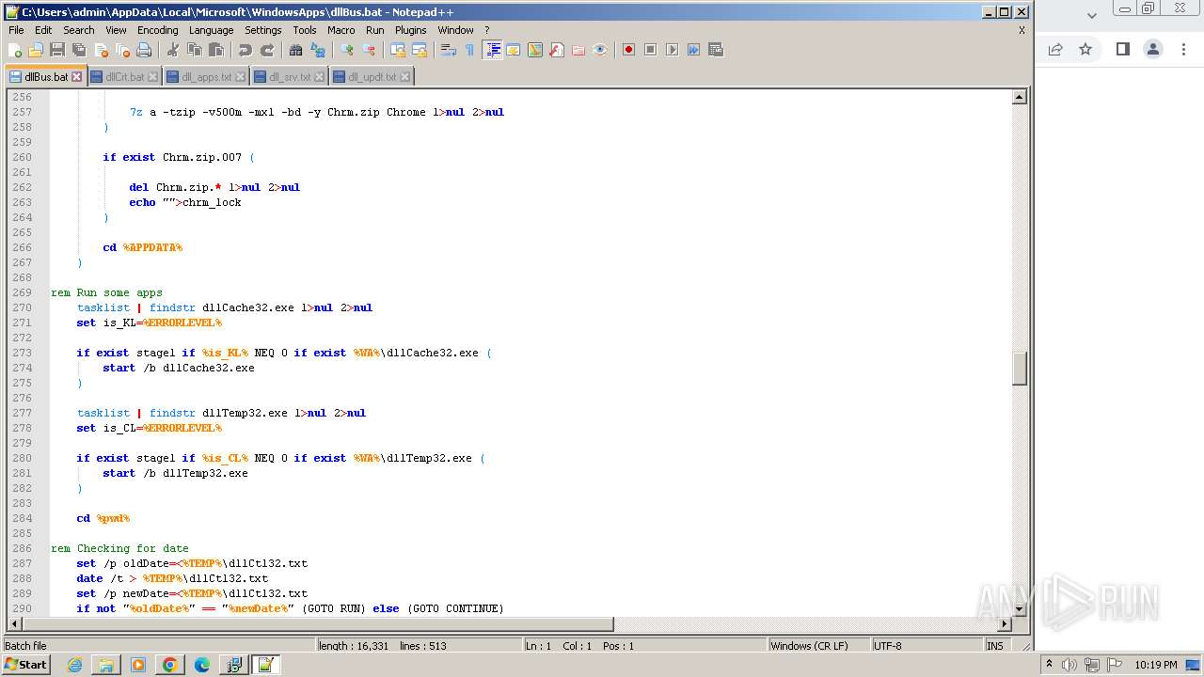Screen dimensions: 1204x677
Task: Toggle the monitoring eye icon
Action: click(600, 50)
